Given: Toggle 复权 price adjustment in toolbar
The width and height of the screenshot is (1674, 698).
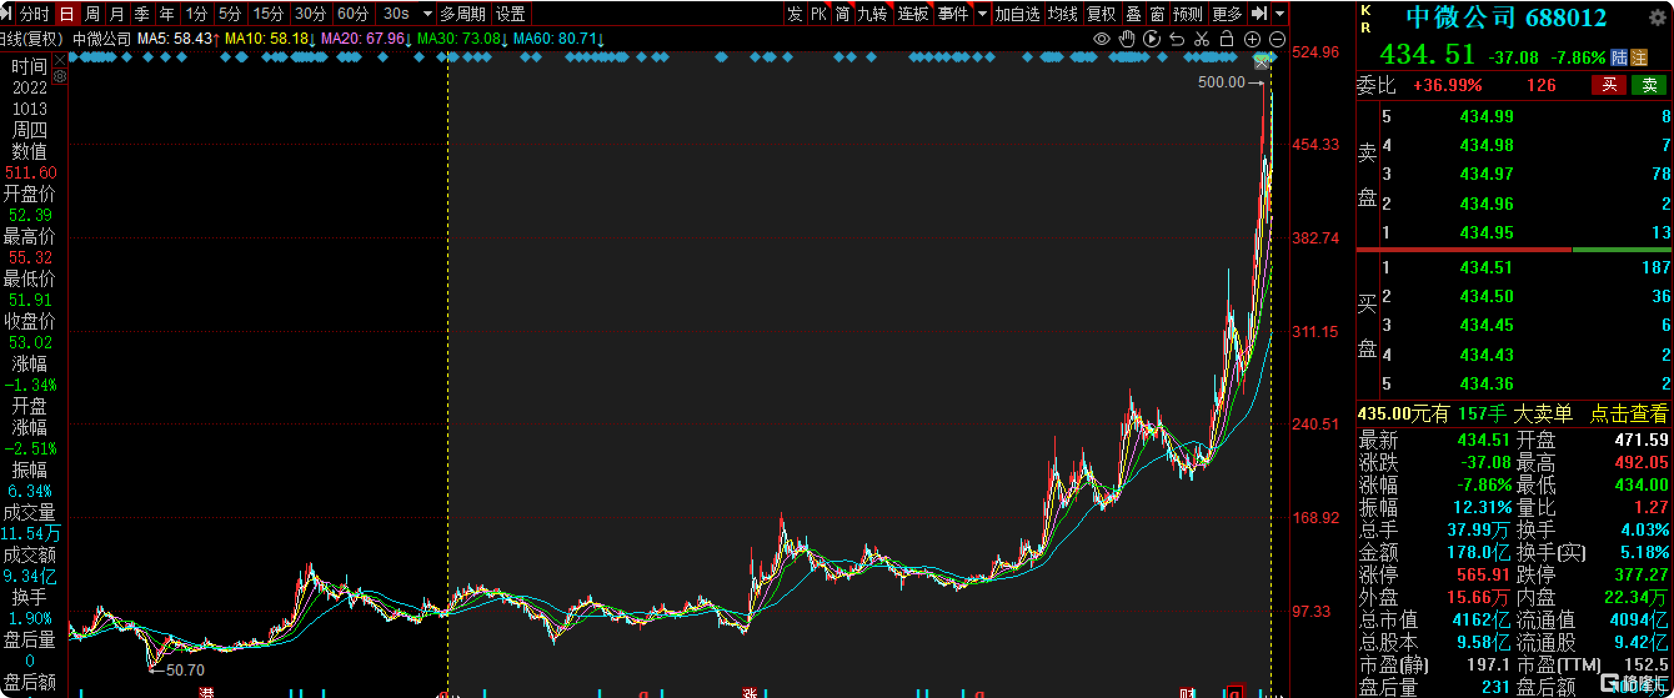Looking at the screenshot, I should pos(1101,14).
